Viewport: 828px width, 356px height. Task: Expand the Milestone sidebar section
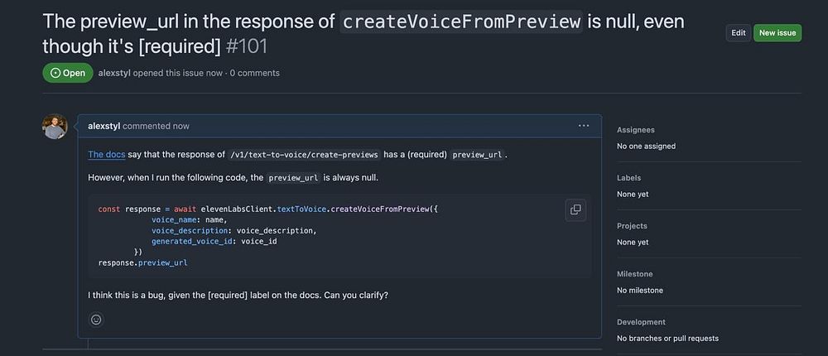point(634,274)
